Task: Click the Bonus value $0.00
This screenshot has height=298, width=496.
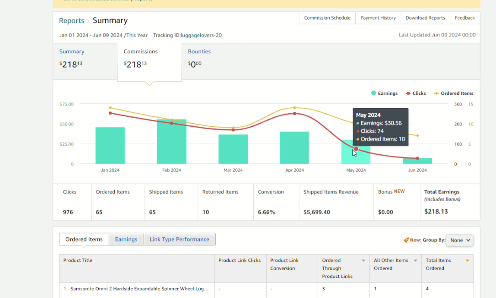Action: [x=385, y=212]
